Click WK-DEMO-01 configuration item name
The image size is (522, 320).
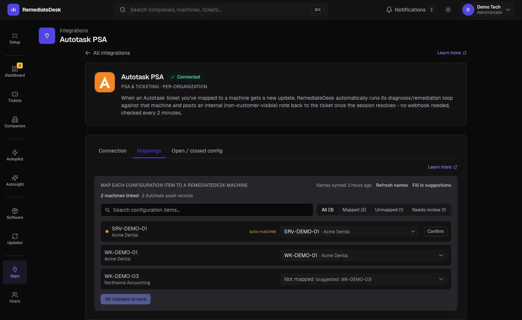pos(121,252)
